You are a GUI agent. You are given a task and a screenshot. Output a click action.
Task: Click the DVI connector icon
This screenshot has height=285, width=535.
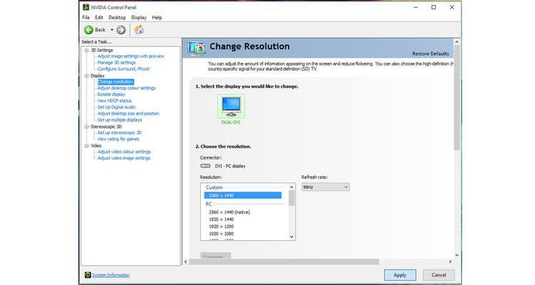[205, 165]
